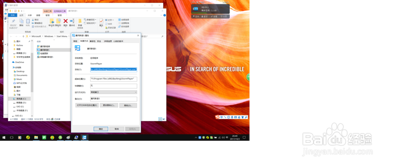Click Start Menu in the breadcrumb path
This screenshot has height=165, width=394.
[62, 36]
